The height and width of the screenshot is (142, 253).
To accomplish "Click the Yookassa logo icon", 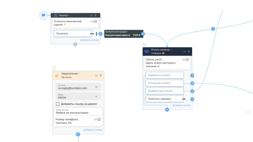I will [147, 51].
